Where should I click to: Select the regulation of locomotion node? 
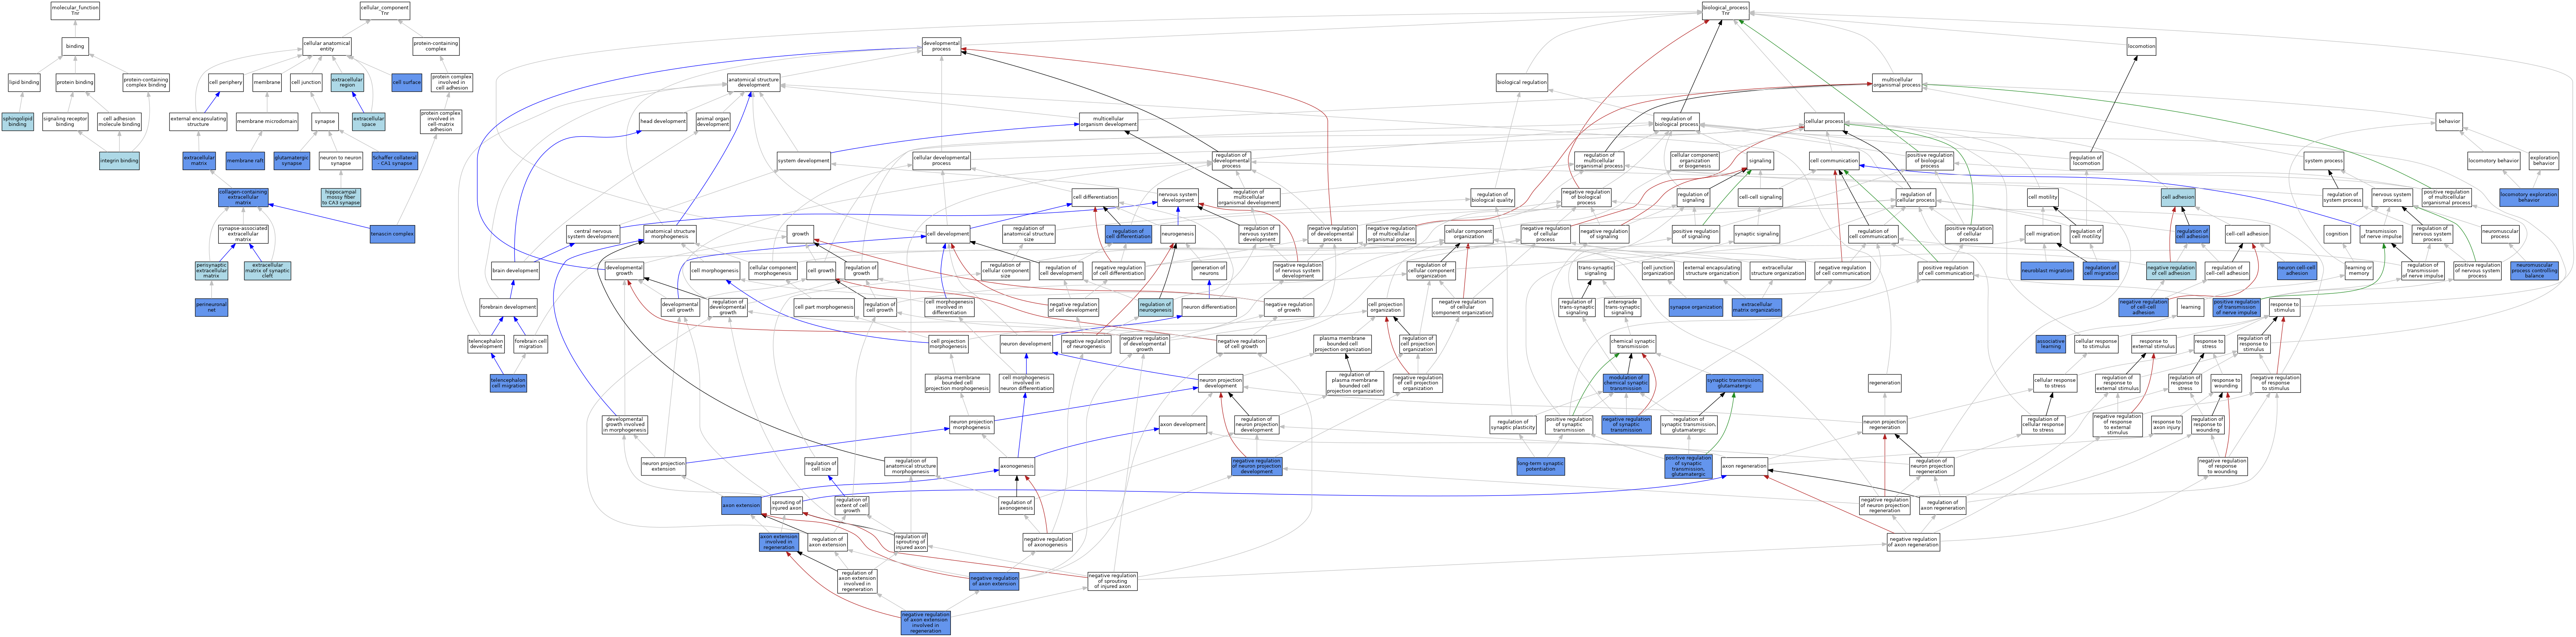point(2087,160)
